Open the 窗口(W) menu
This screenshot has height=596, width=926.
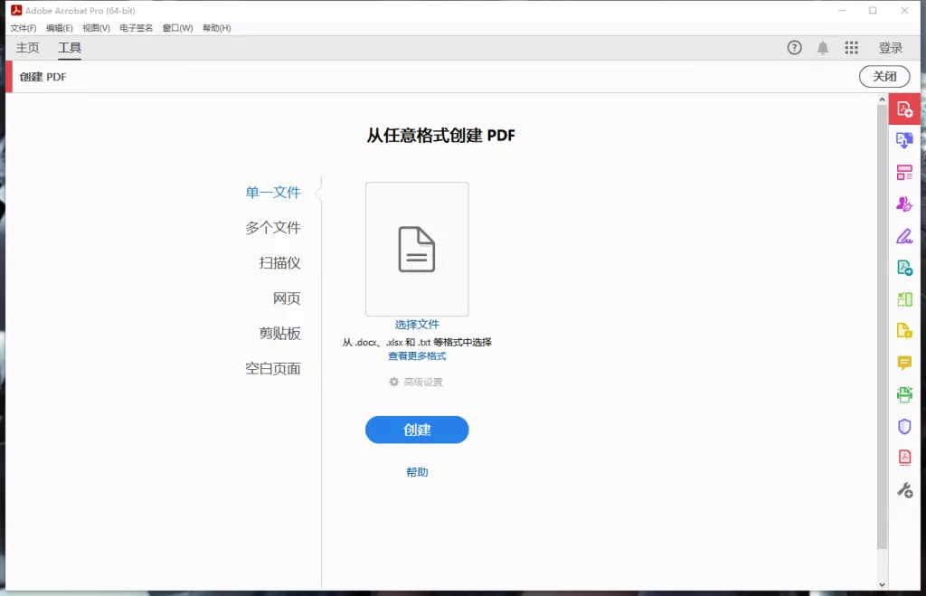click(177, 28)
